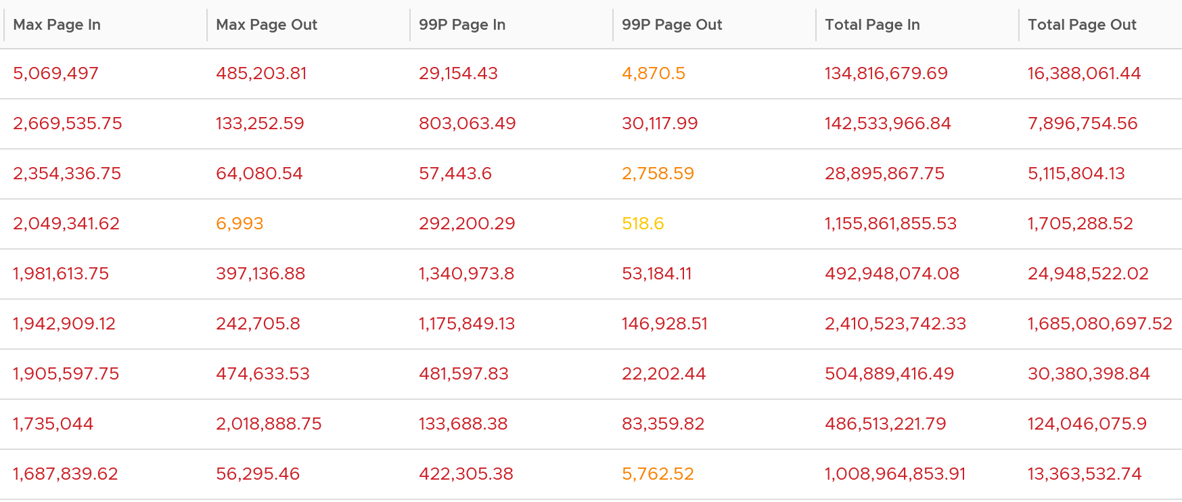This screenshot has width=1182, height=502.
Task: Click the orange 5,762.52 cell
Action: point(658,474)
